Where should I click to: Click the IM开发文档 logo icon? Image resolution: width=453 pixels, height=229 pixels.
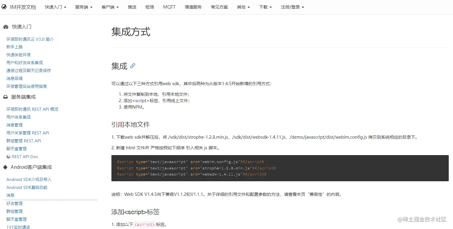coord(4,7)
